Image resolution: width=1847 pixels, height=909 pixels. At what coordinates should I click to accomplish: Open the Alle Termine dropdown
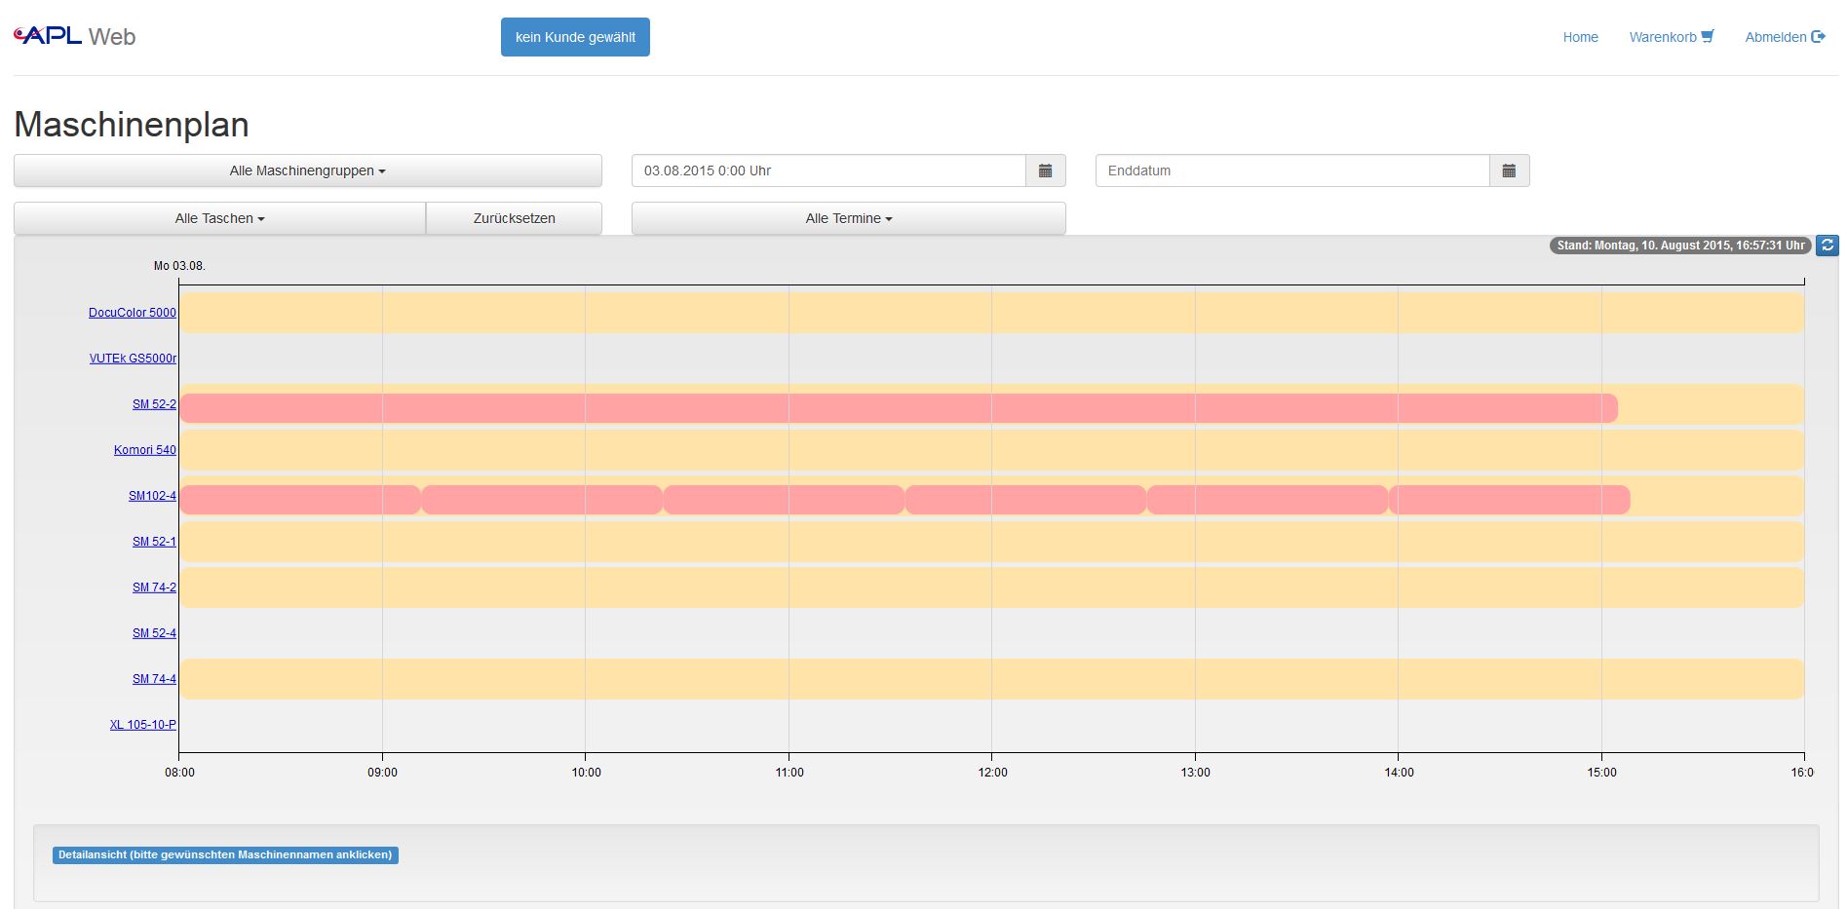[x=848, y=218]
